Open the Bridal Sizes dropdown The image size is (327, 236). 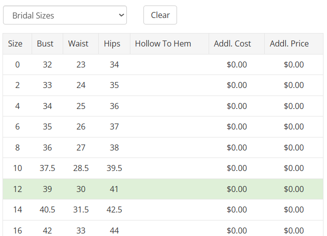[65, 15]
